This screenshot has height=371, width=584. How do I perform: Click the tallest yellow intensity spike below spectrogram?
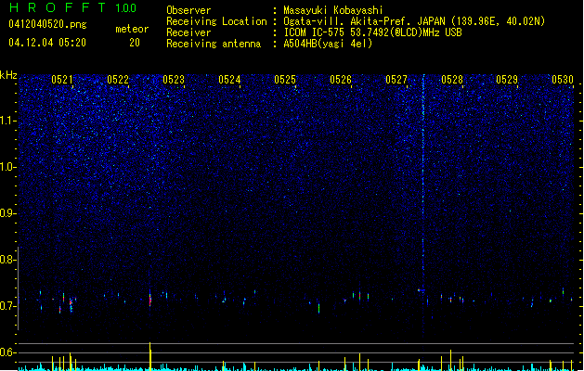(x=150, y=356)
